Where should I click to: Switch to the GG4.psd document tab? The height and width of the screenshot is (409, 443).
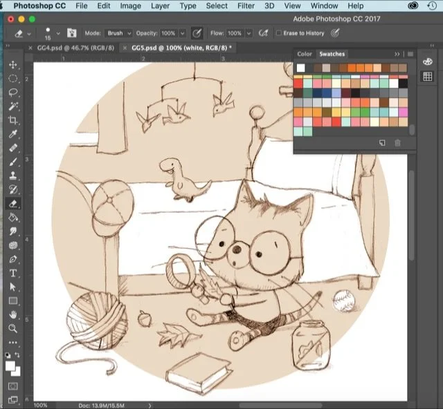pos(75,48)
